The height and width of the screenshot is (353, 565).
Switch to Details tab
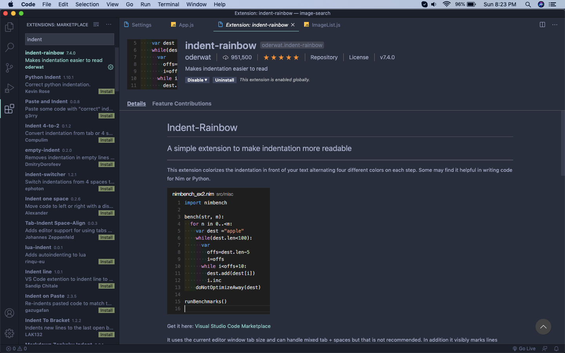pyautogui.click(x=137, y=104)
